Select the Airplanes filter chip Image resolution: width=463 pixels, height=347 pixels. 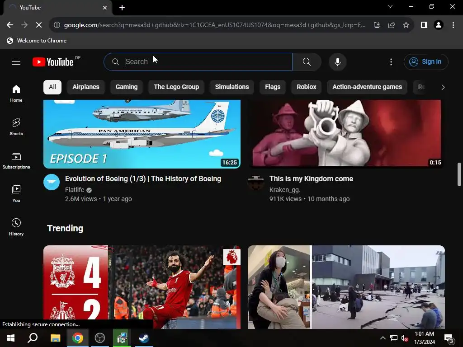86,87
